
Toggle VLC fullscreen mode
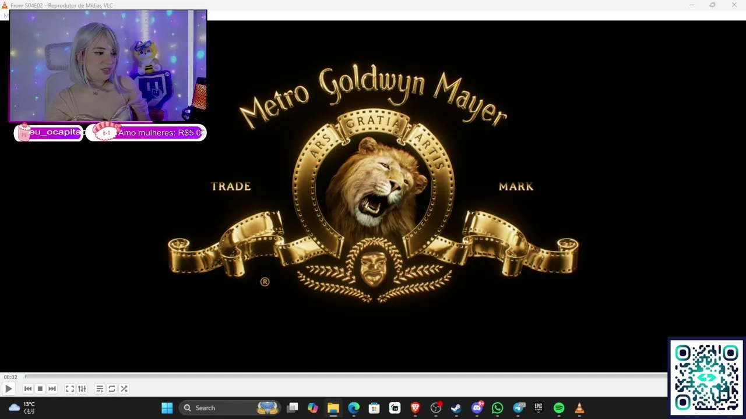click(69, 389)
